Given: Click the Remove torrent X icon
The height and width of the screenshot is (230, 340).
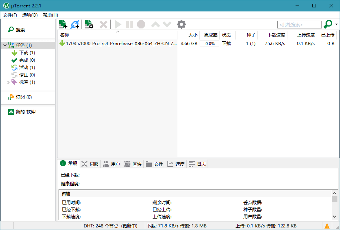Looking at the screenshot, I should coord(103,24).
